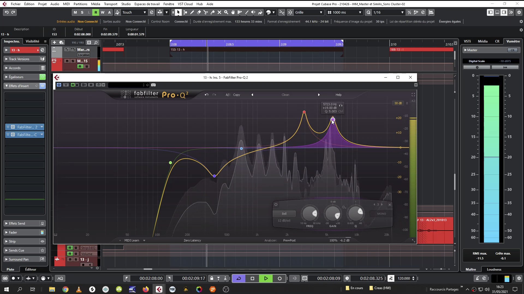This screenshot has width=524, height=294.
Task: Click the meter reset button beside gear
Action: pyautogui.click(x=505, y=67)
